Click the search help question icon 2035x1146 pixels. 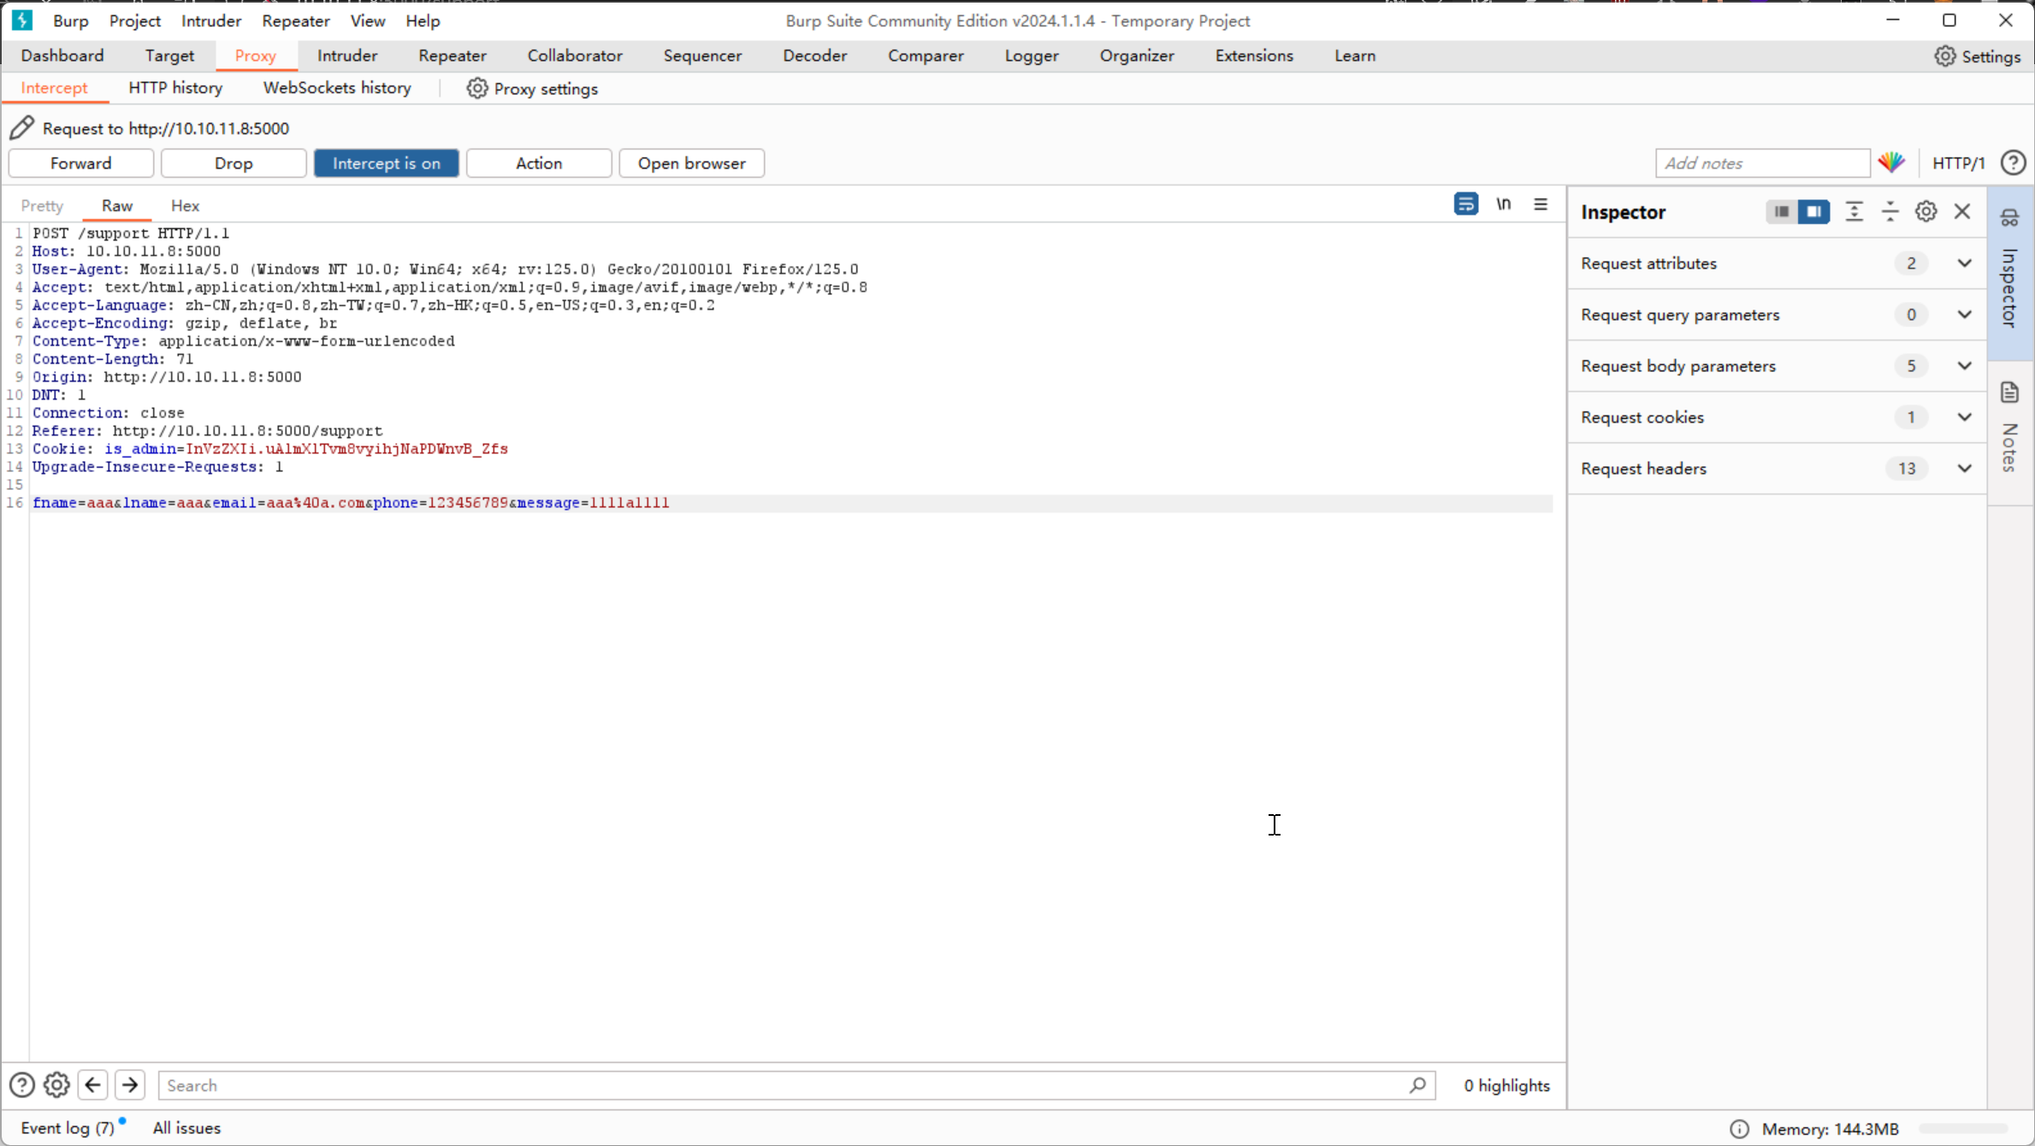(x=22, y=1084)
